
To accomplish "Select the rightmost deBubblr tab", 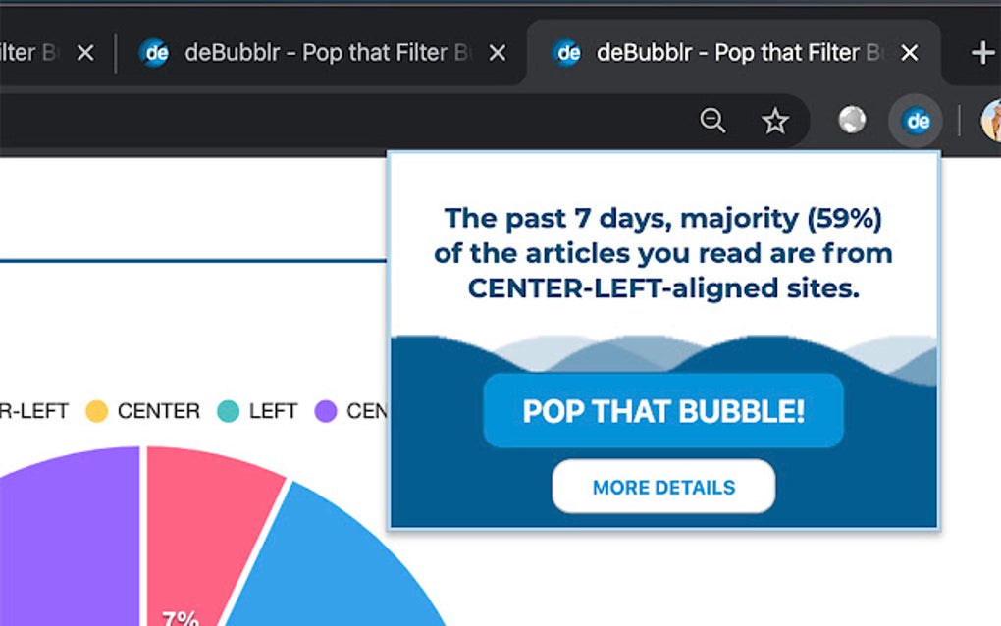I will click(726, 53).
